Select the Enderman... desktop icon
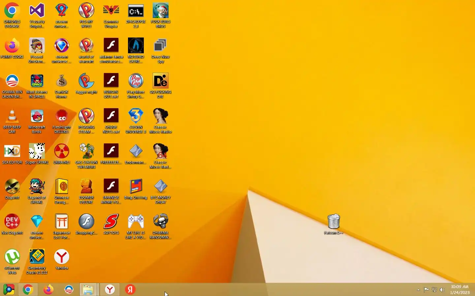The width and height of the screenshot is (475, 296). (x=136, y=154)
